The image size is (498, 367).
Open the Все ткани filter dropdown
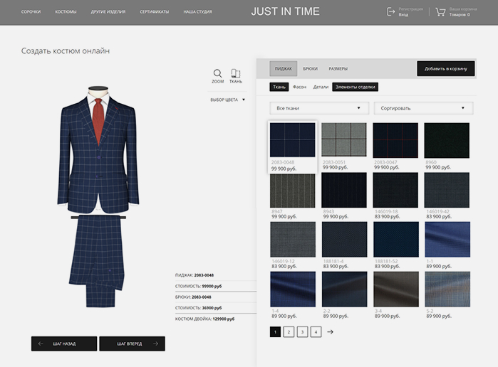[x=318, y=108]
